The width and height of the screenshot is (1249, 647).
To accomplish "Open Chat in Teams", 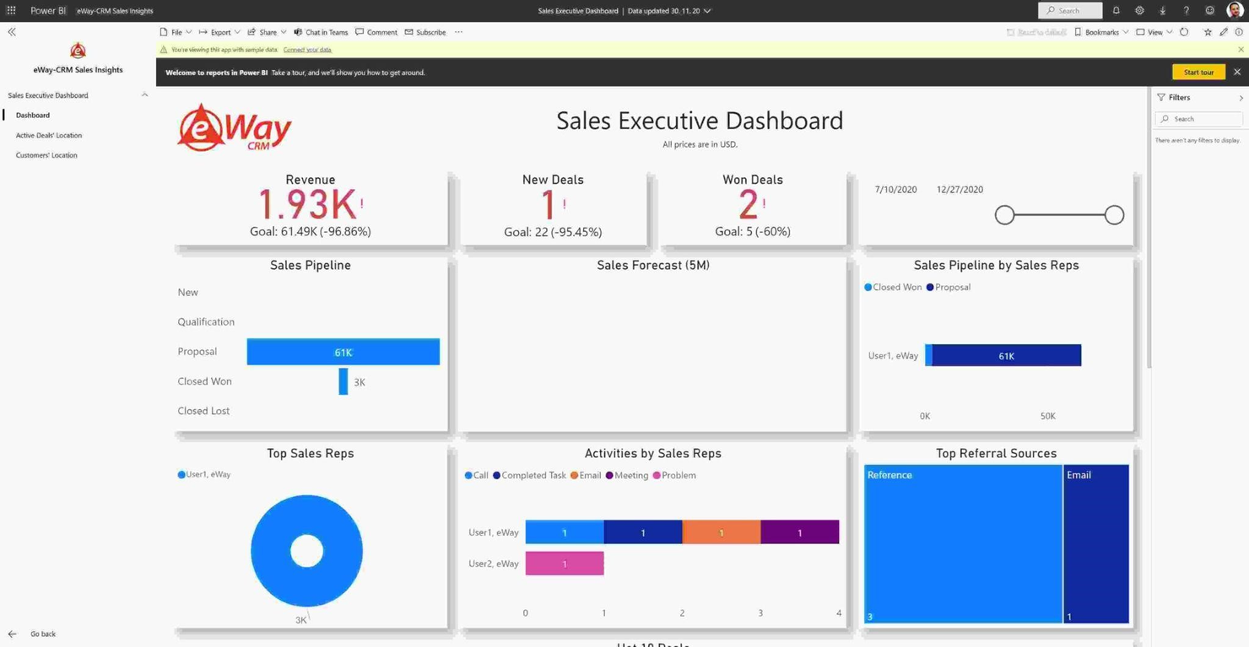I will coord(321,31).
